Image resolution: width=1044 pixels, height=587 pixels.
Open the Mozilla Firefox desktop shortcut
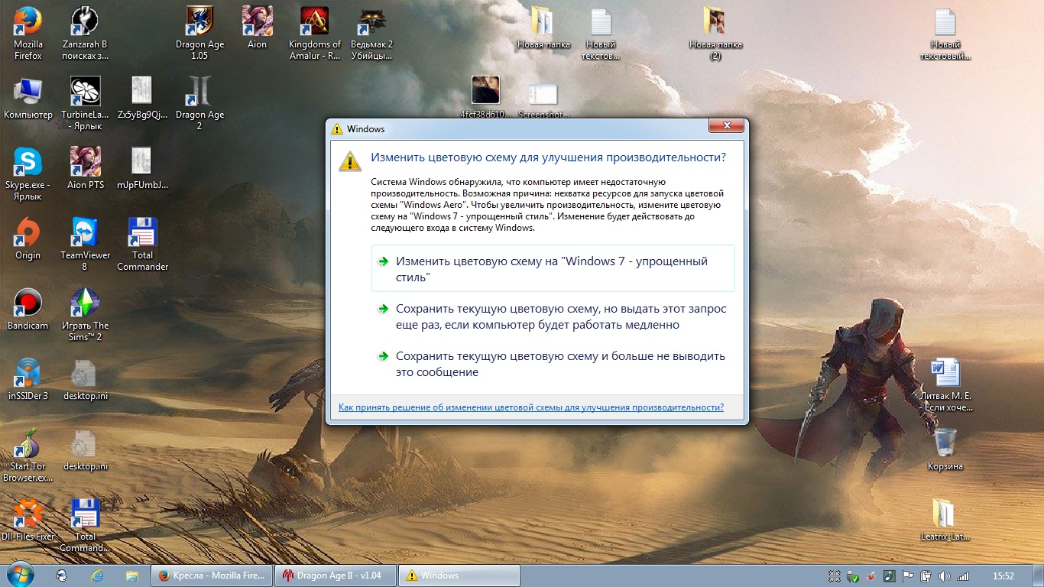(x=28, y=34)
